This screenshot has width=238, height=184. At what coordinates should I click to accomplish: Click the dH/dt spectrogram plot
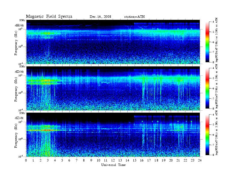(113, 42)
